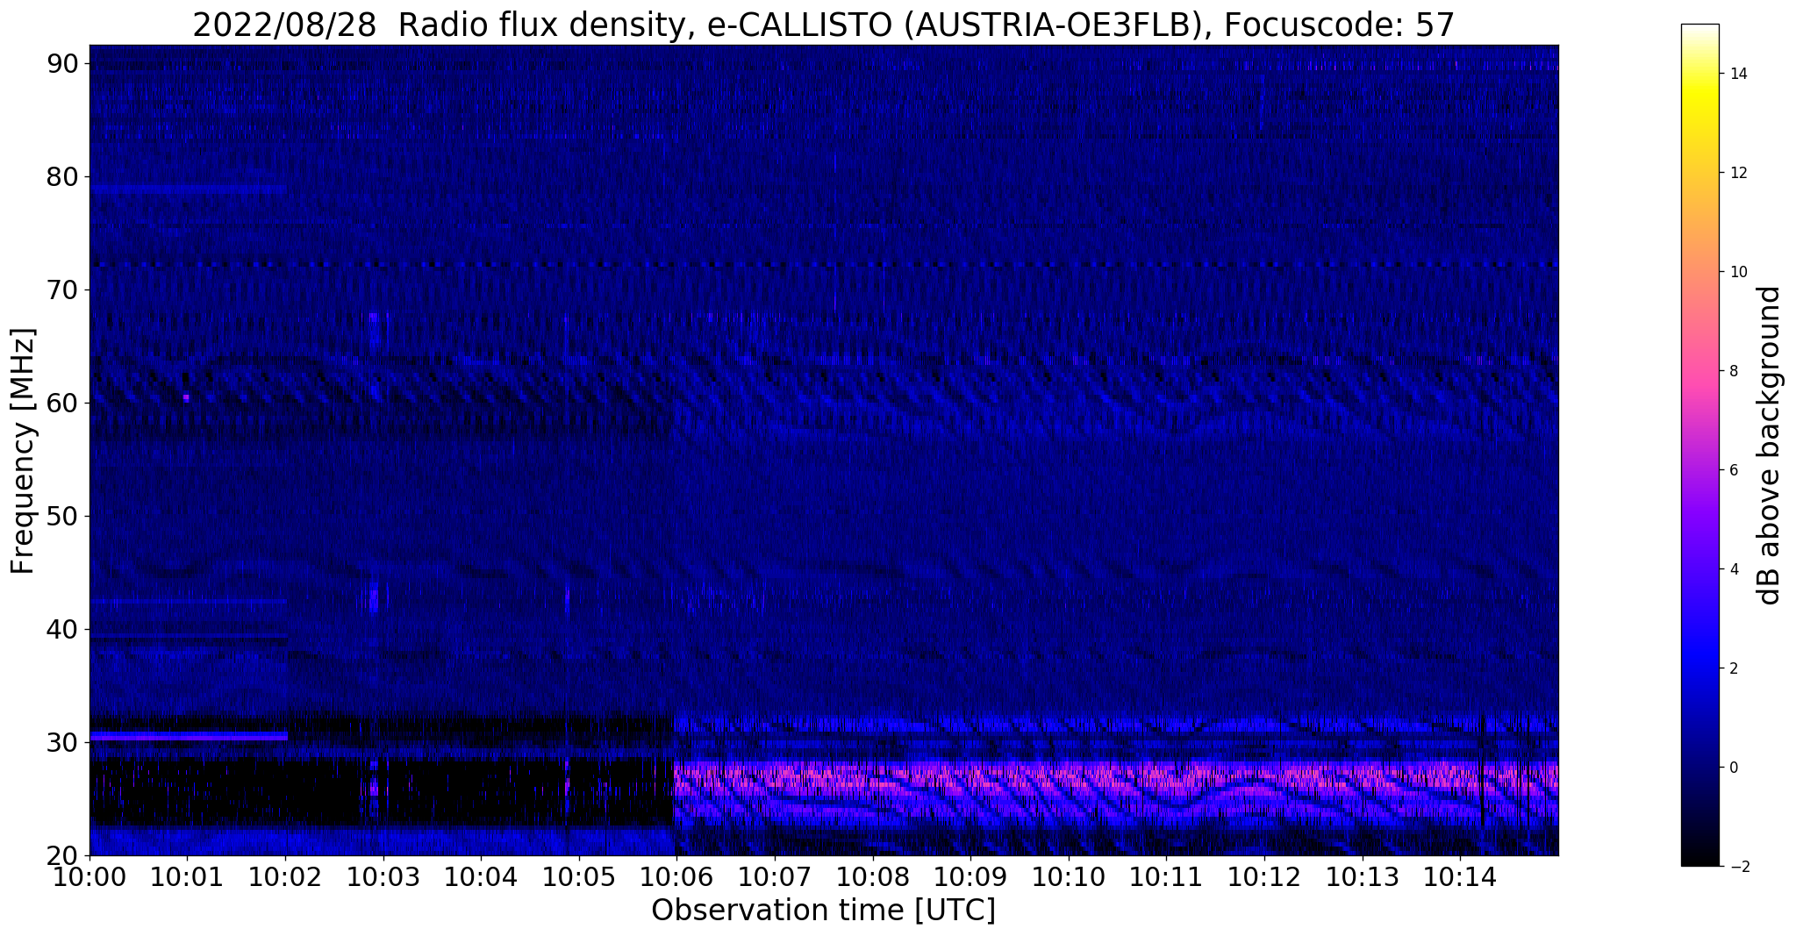
Task: Click the purple narrowband line near 30.5 MHz
Action: click(189, 736)
